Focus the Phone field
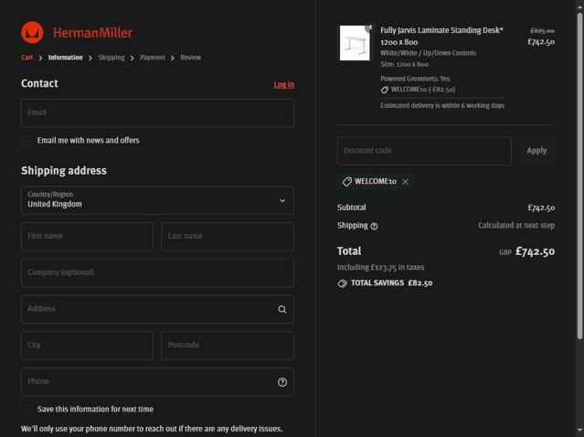The width and height of the screenshot is (584, 437). pos(157,382)
